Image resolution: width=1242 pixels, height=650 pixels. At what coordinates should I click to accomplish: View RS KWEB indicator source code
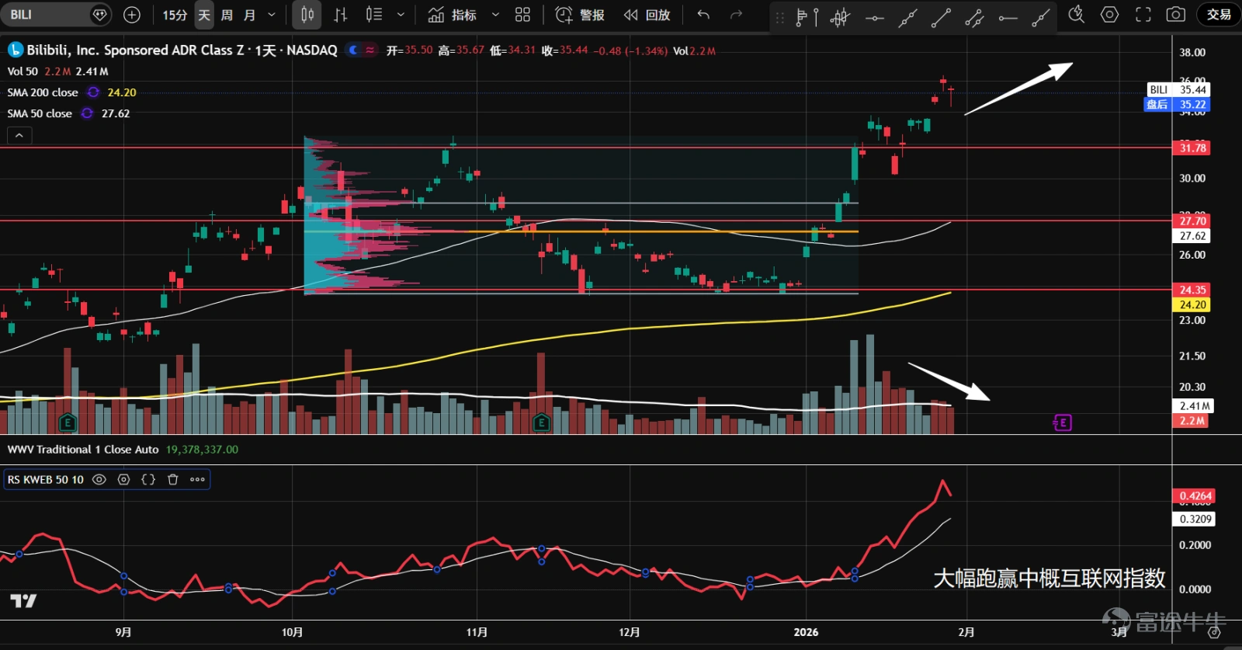pos(148,480)
